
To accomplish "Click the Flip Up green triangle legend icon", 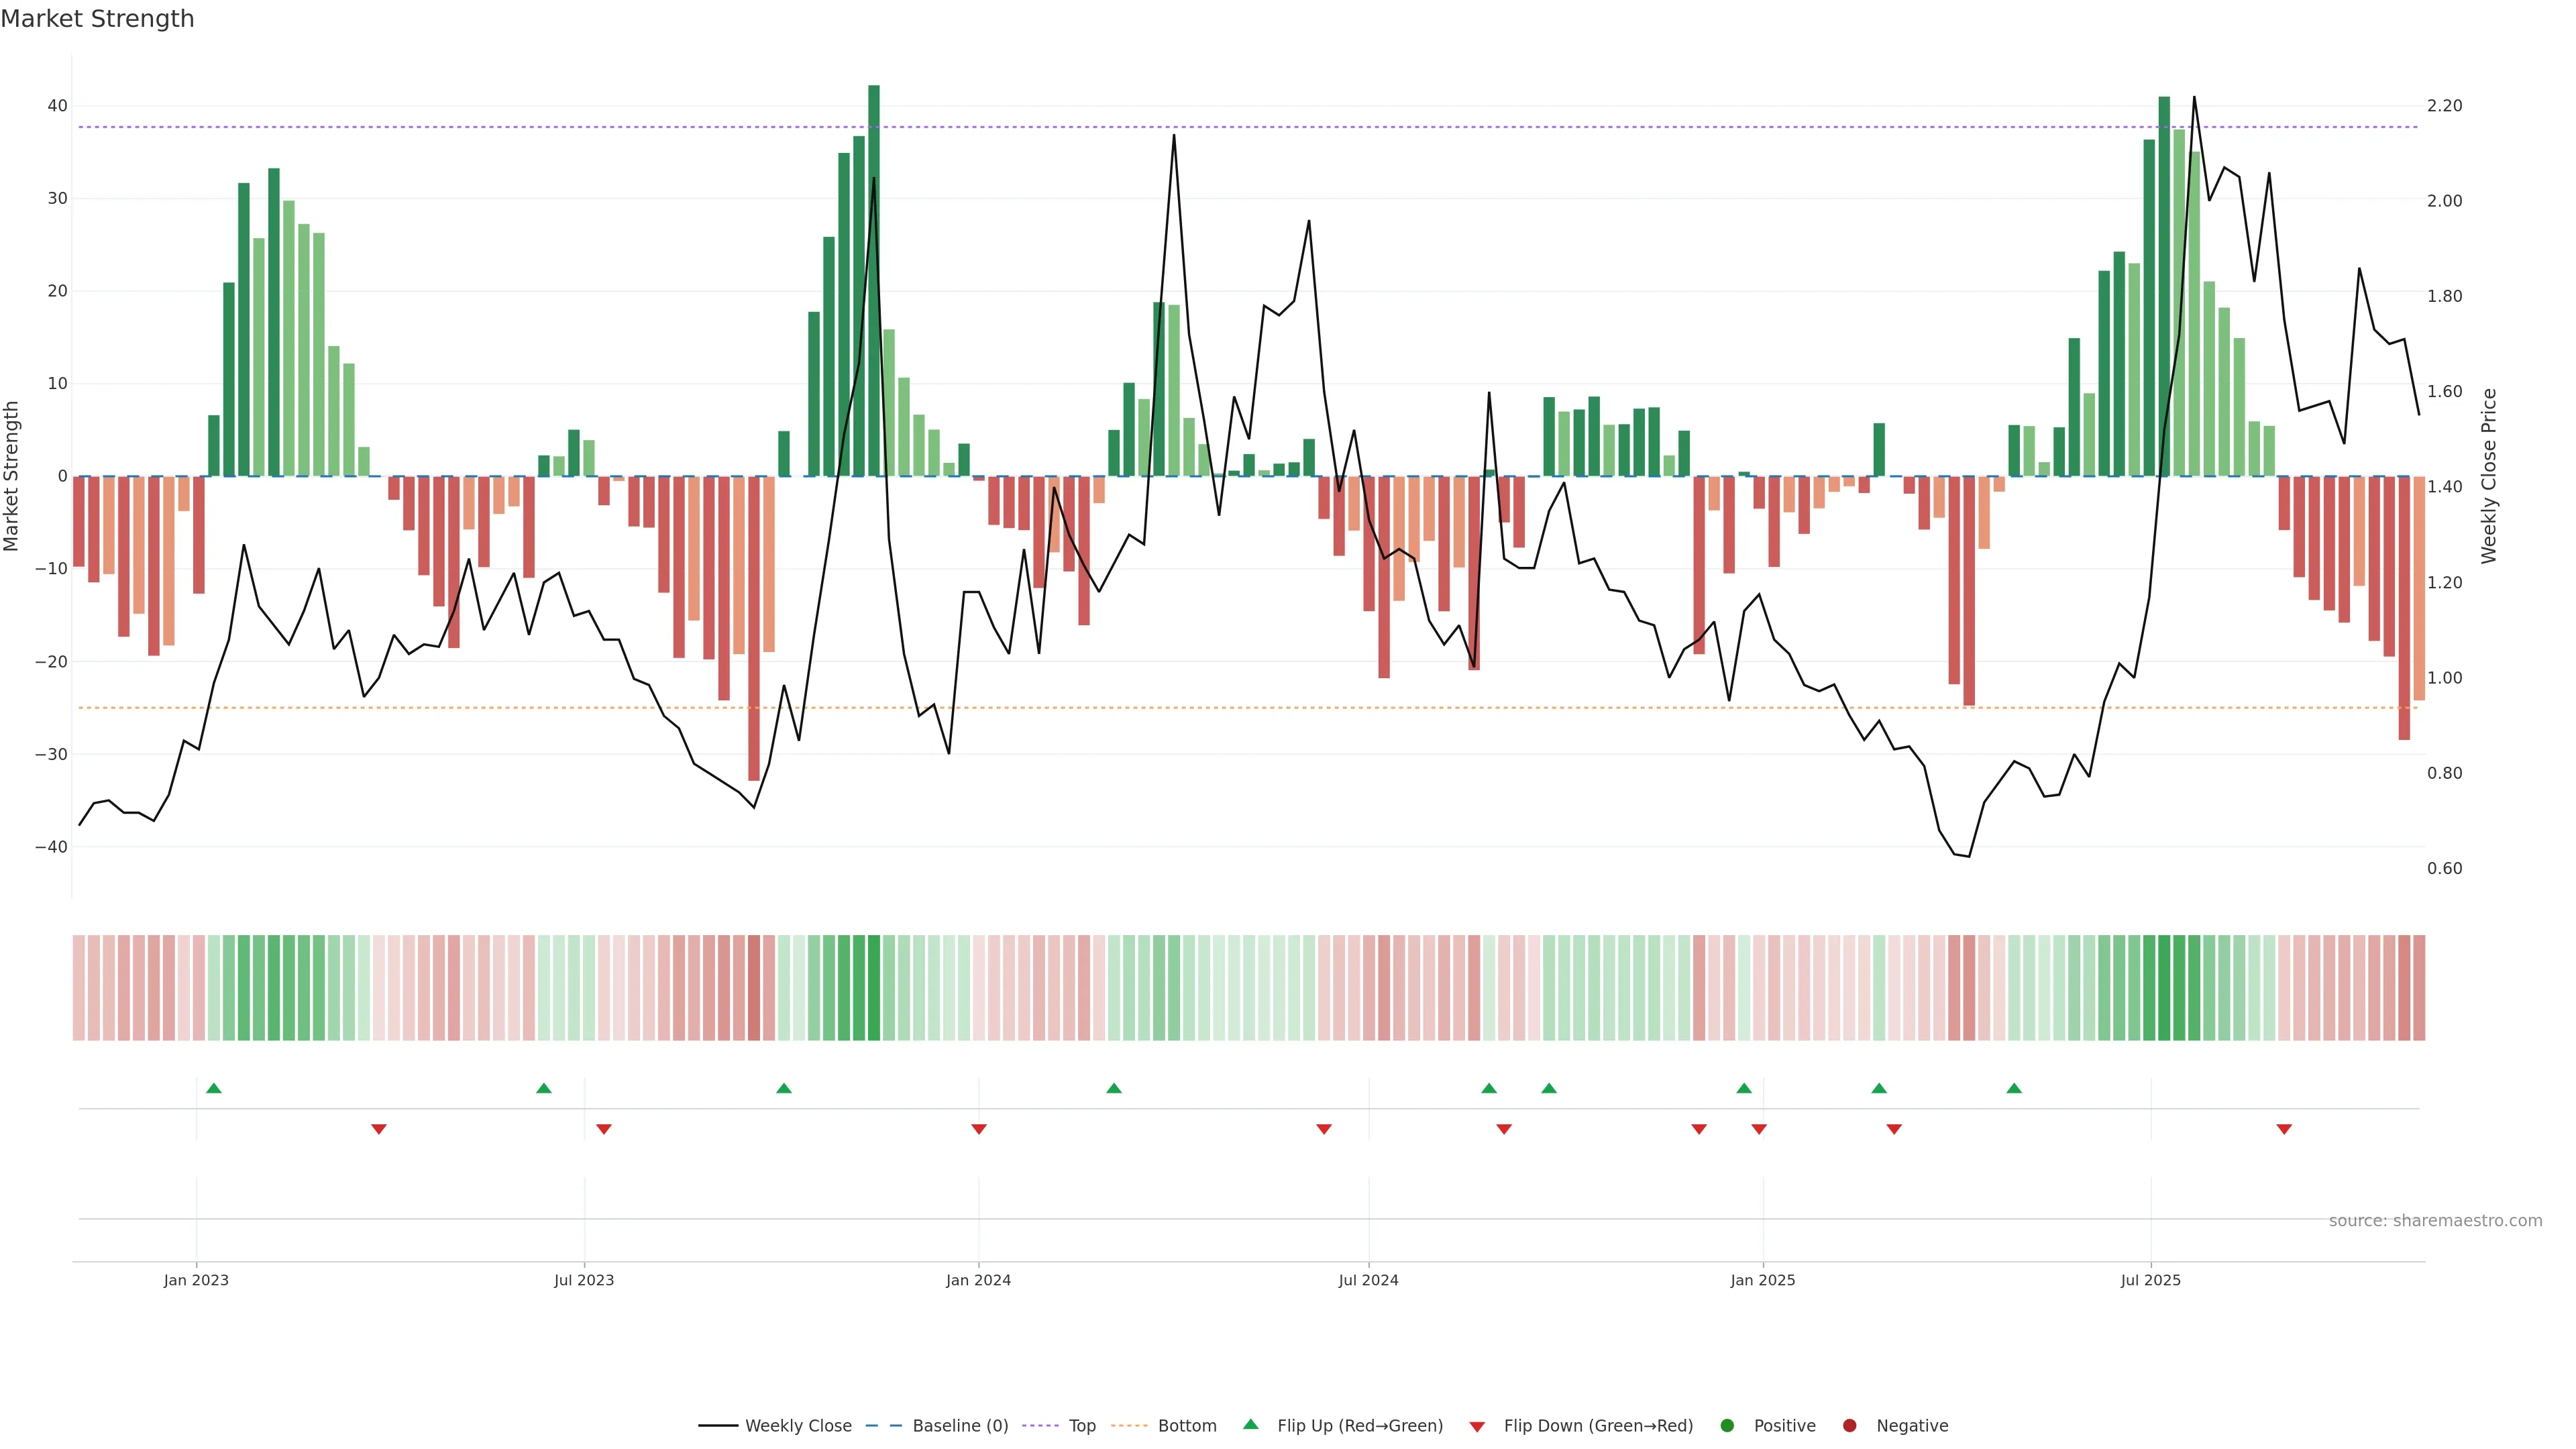I will [1250, 1424].
